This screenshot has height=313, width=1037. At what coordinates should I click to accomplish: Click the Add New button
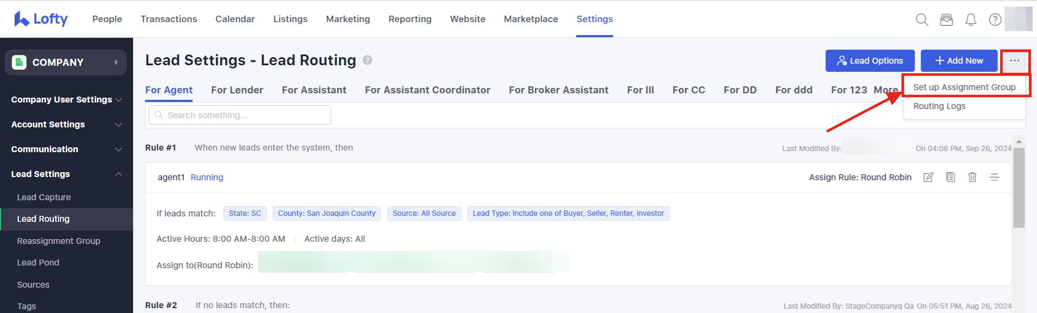click(959, 60)
